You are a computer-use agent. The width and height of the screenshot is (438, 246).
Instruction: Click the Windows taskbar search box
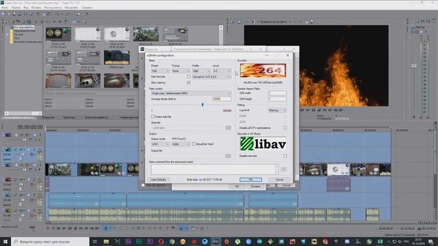click(x=50, y=241)
